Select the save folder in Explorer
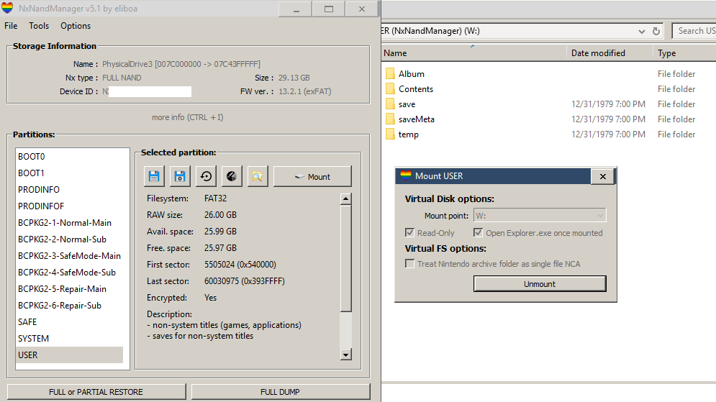The image size is (716, 402). 407,104
